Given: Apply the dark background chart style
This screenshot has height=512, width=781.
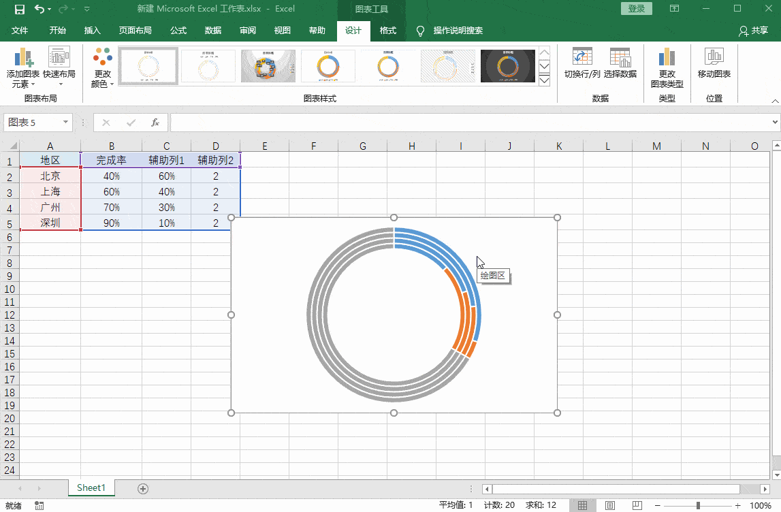Looking at the screenshot, I should [x=508, y=66].
